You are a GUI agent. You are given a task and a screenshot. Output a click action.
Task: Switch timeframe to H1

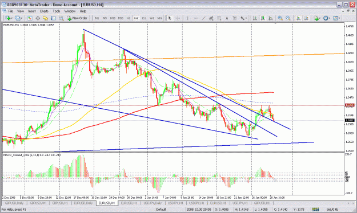[x=129, y=18]
